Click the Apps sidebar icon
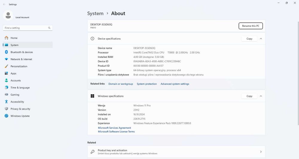The width and height of the screenshot is (299, 159). 6,74
